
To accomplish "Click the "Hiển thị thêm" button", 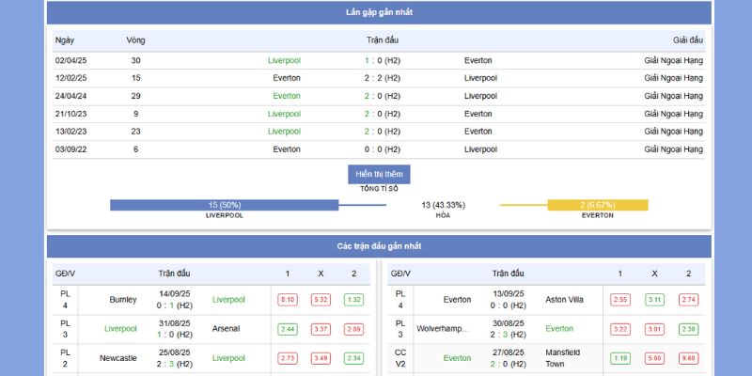I will (379, 174).
